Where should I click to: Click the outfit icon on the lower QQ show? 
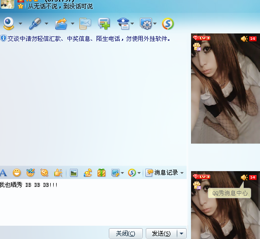(x=197, y=185)
